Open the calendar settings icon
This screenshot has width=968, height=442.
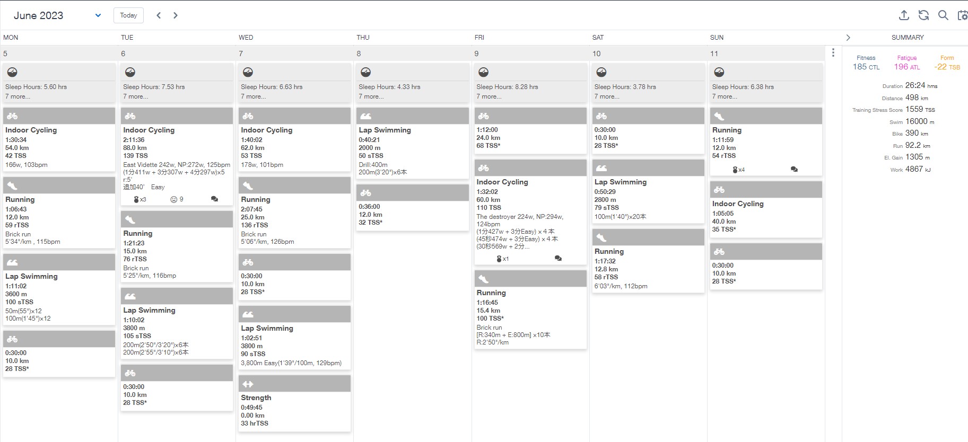point(962,15)
